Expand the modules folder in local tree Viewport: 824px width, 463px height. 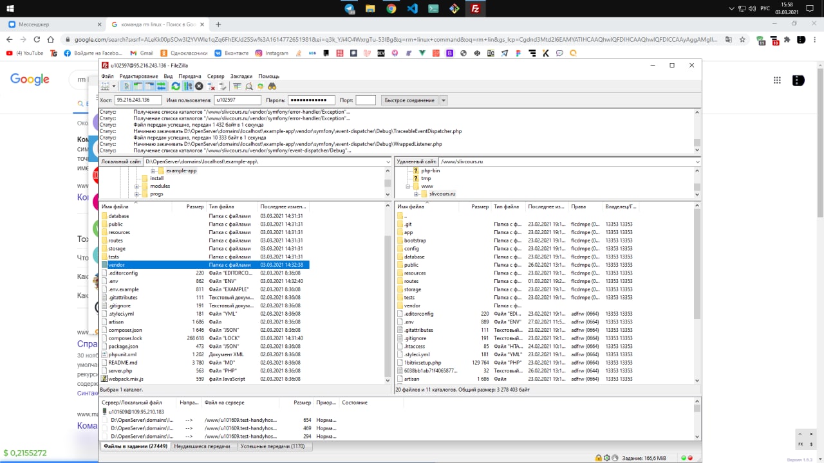(136, 186)
